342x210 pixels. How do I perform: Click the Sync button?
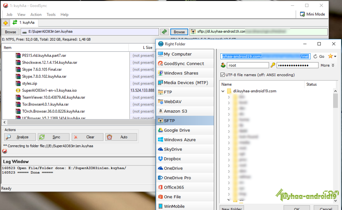tap(53, 137)
